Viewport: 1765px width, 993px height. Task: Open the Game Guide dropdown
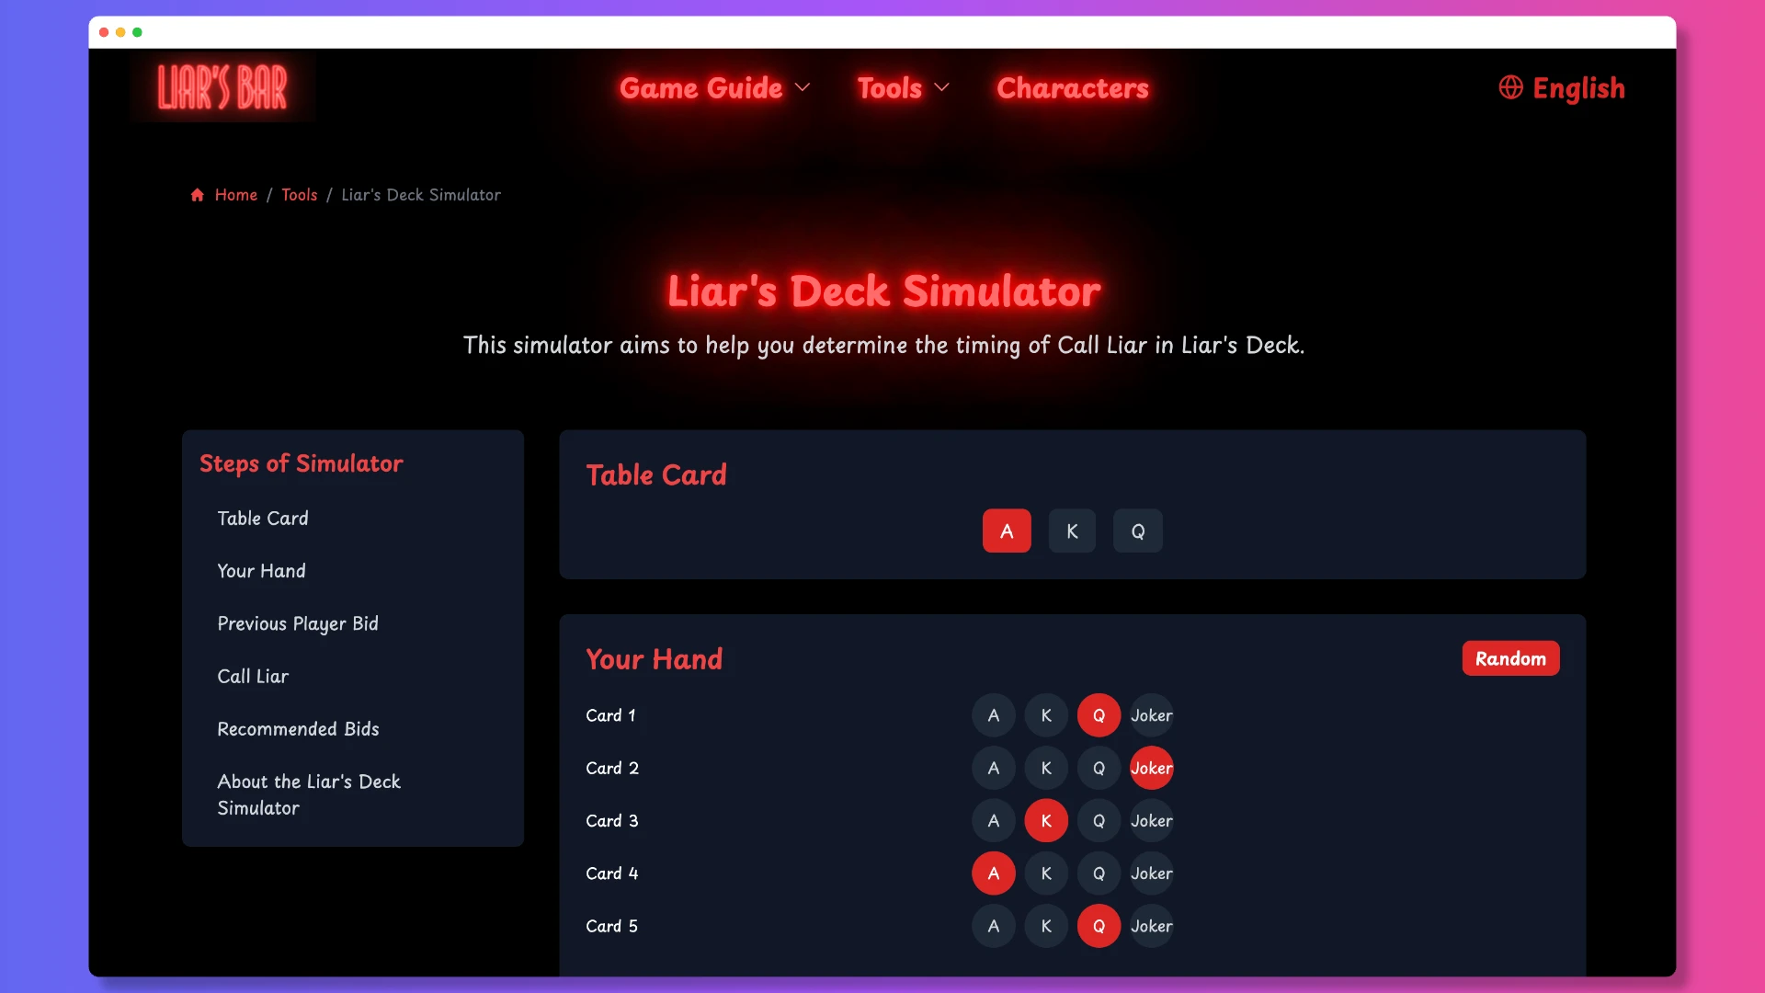(714, 87)
